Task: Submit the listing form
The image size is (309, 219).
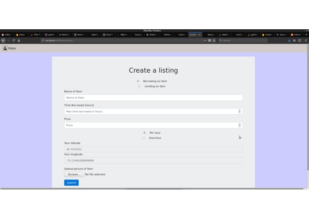Action: coord(71,183)
